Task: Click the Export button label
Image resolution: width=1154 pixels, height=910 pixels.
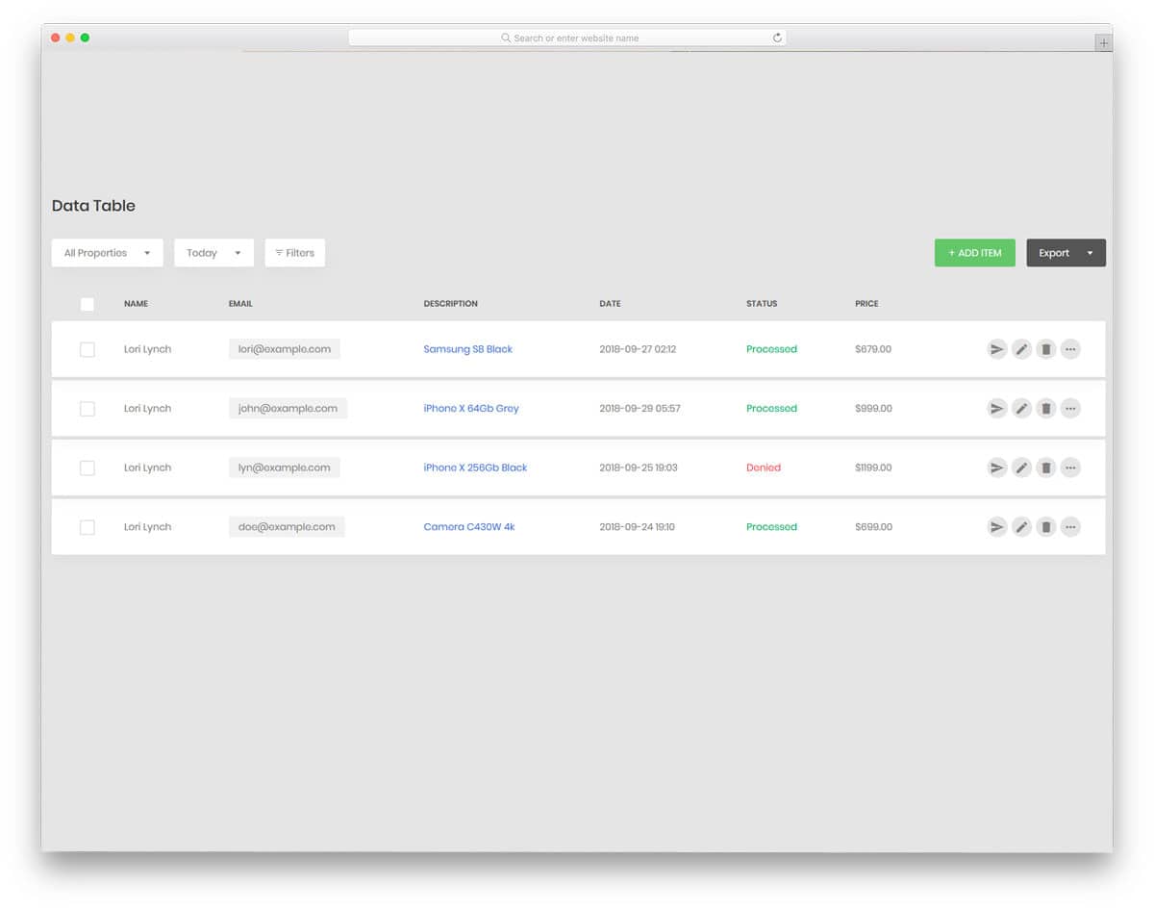Action: pos(1054,253)
